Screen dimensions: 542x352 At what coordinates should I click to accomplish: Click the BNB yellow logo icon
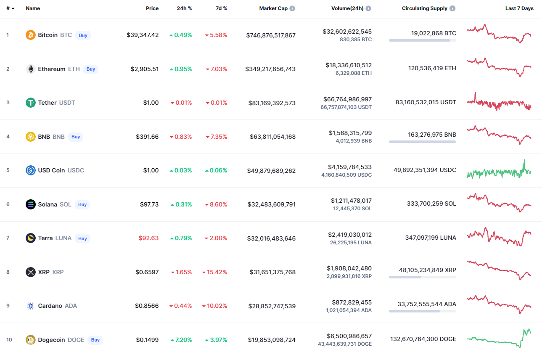(31, 137)
